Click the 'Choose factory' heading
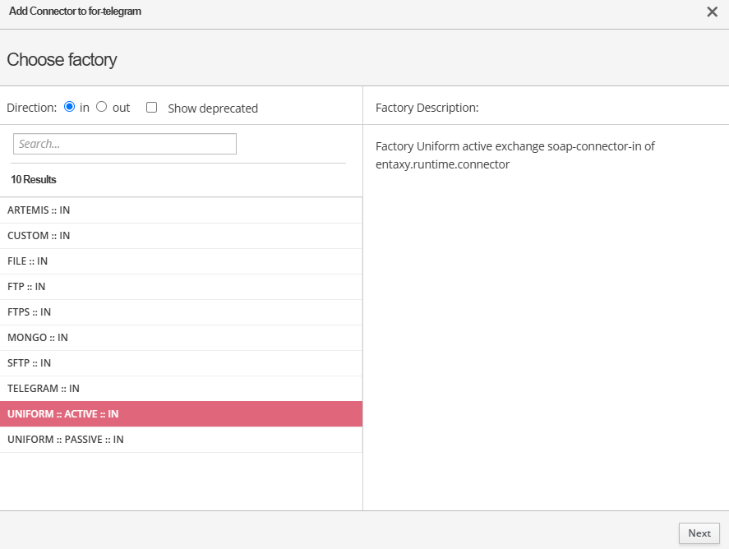Image resolution: width=729 pixels, height=549 pixels. point(62,60)
